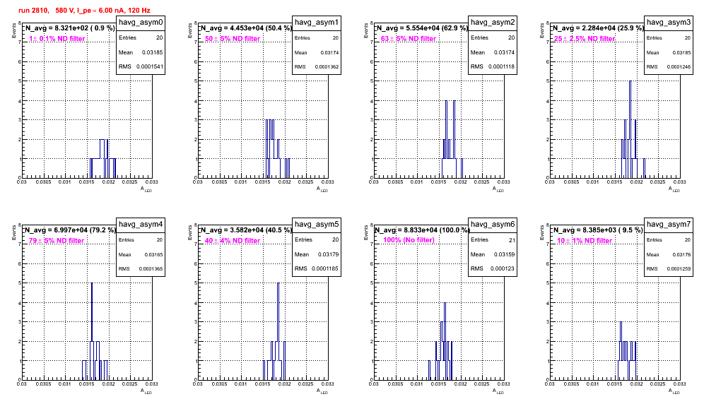Click the Events y-axis title of havg_asym0 plot
Screen dimensions: 704x404
coord(14,31)
